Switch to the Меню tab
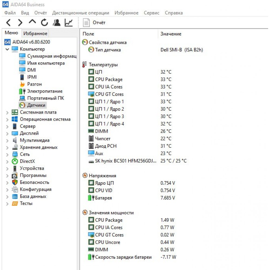 (11, 33)
